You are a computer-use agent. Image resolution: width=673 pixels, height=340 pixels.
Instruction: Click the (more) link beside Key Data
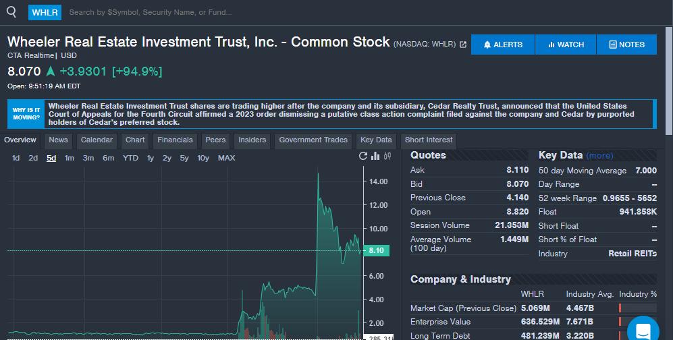tap(599, 156)
